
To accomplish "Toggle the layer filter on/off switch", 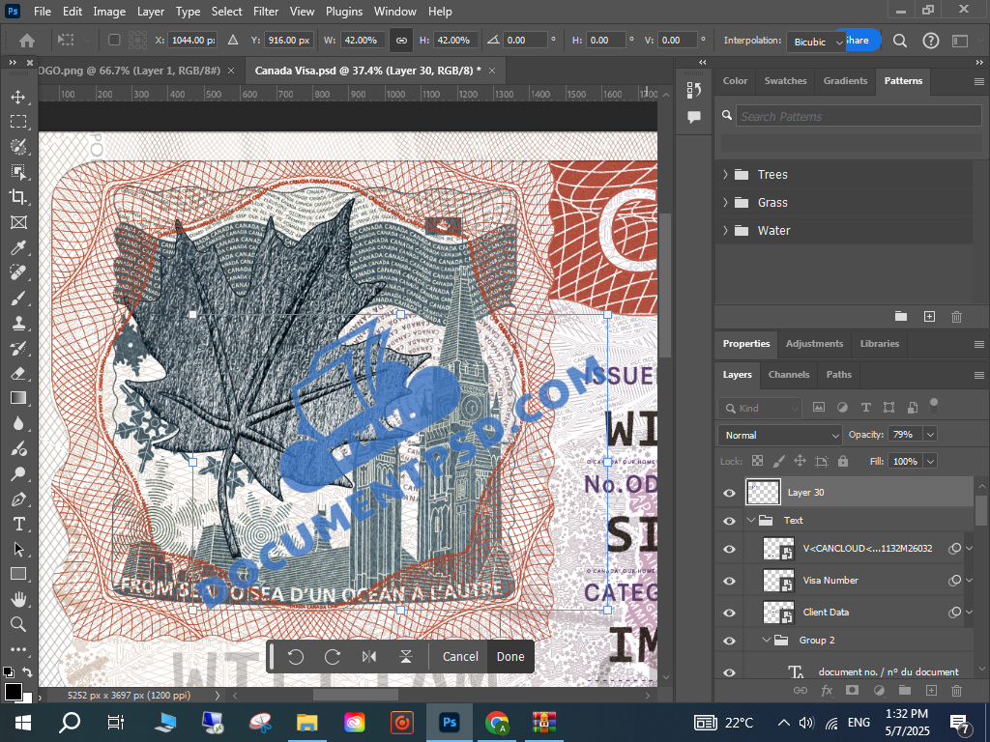I will [x=934, y=406].
